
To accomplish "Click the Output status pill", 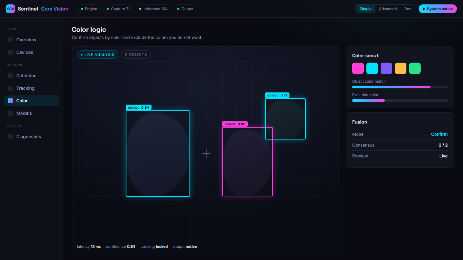I will tap(185, 9).
